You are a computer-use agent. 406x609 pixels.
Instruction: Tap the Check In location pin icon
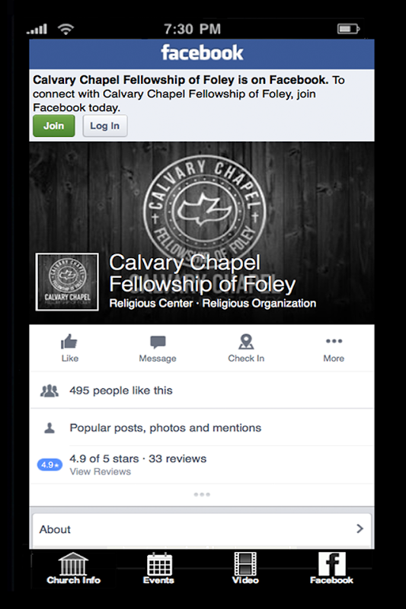246,342
